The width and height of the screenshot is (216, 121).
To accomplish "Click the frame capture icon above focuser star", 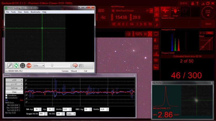I will (x=157, y=9).
